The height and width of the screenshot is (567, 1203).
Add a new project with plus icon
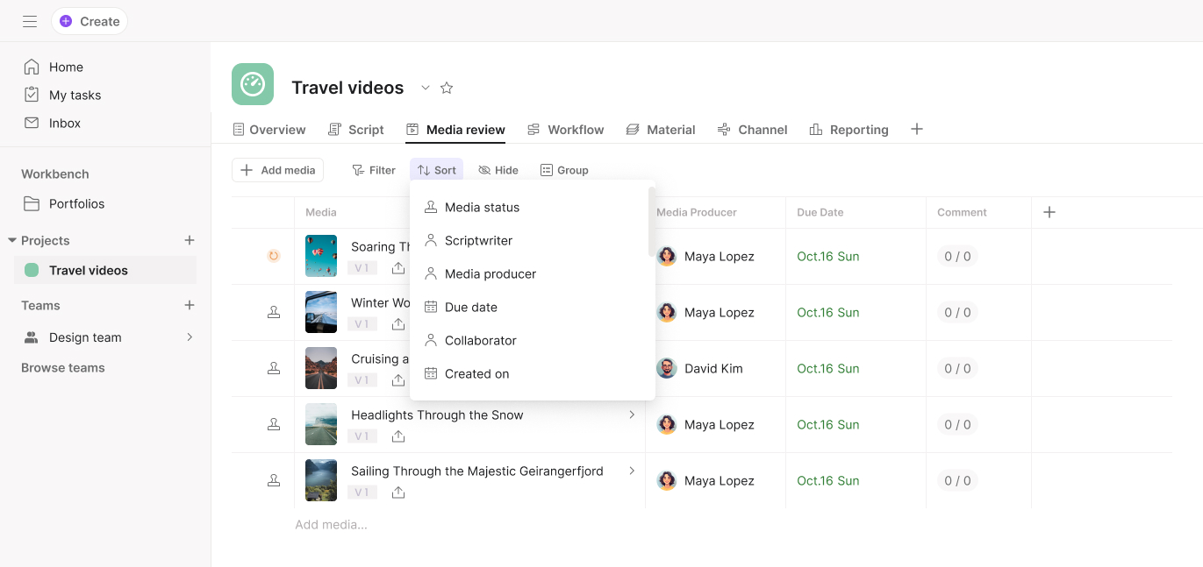click(x=189, y=241)
